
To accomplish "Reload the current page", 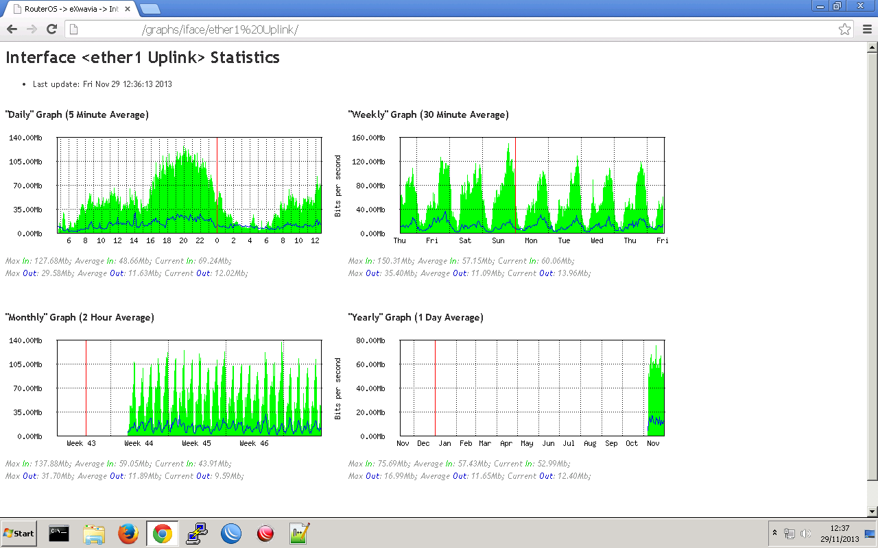I will (51, 29).
